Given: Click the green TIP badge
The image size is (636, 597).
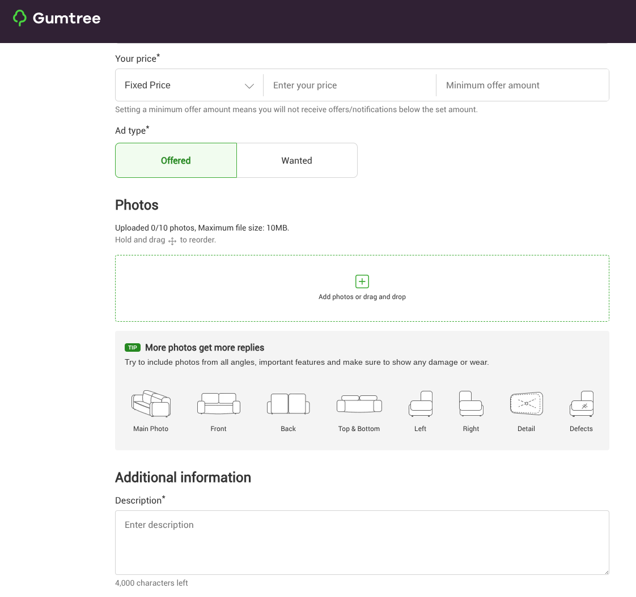Looking at the screenshot, I should 133,348.
